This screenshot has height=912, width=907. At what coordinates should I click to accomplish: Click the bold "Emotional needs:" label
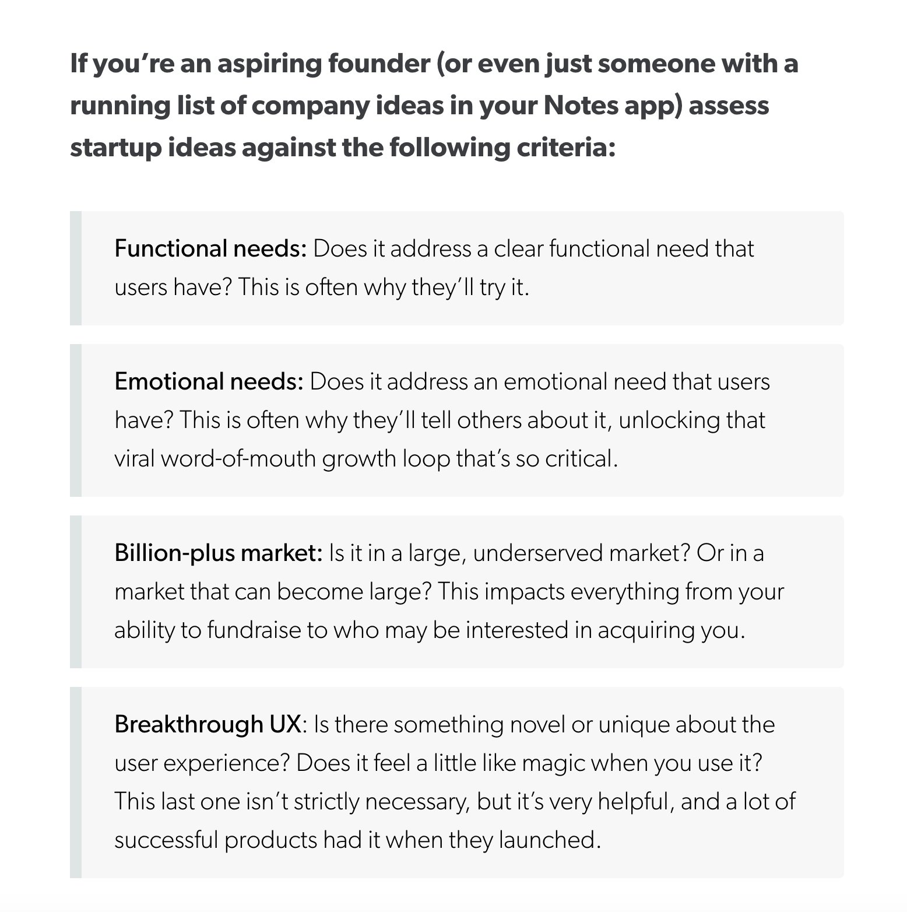click(209, 382)
